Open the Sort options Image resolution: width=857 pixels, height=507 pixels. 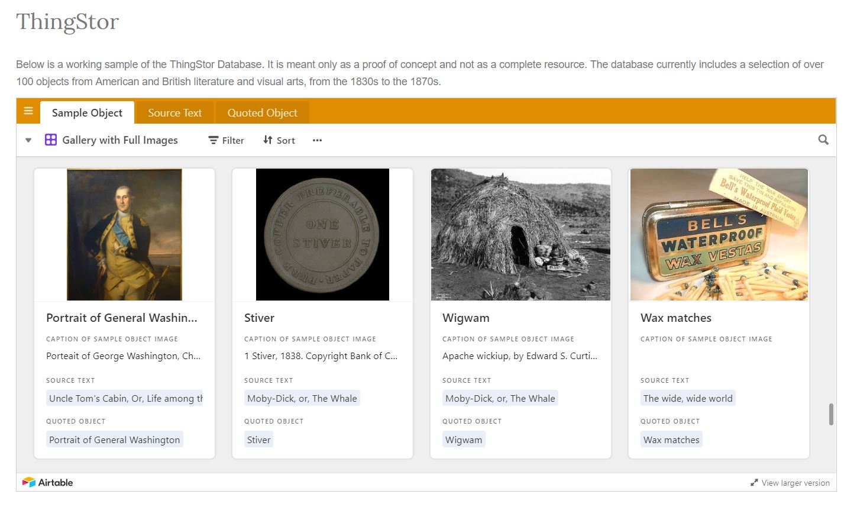(x=279, y=140)
